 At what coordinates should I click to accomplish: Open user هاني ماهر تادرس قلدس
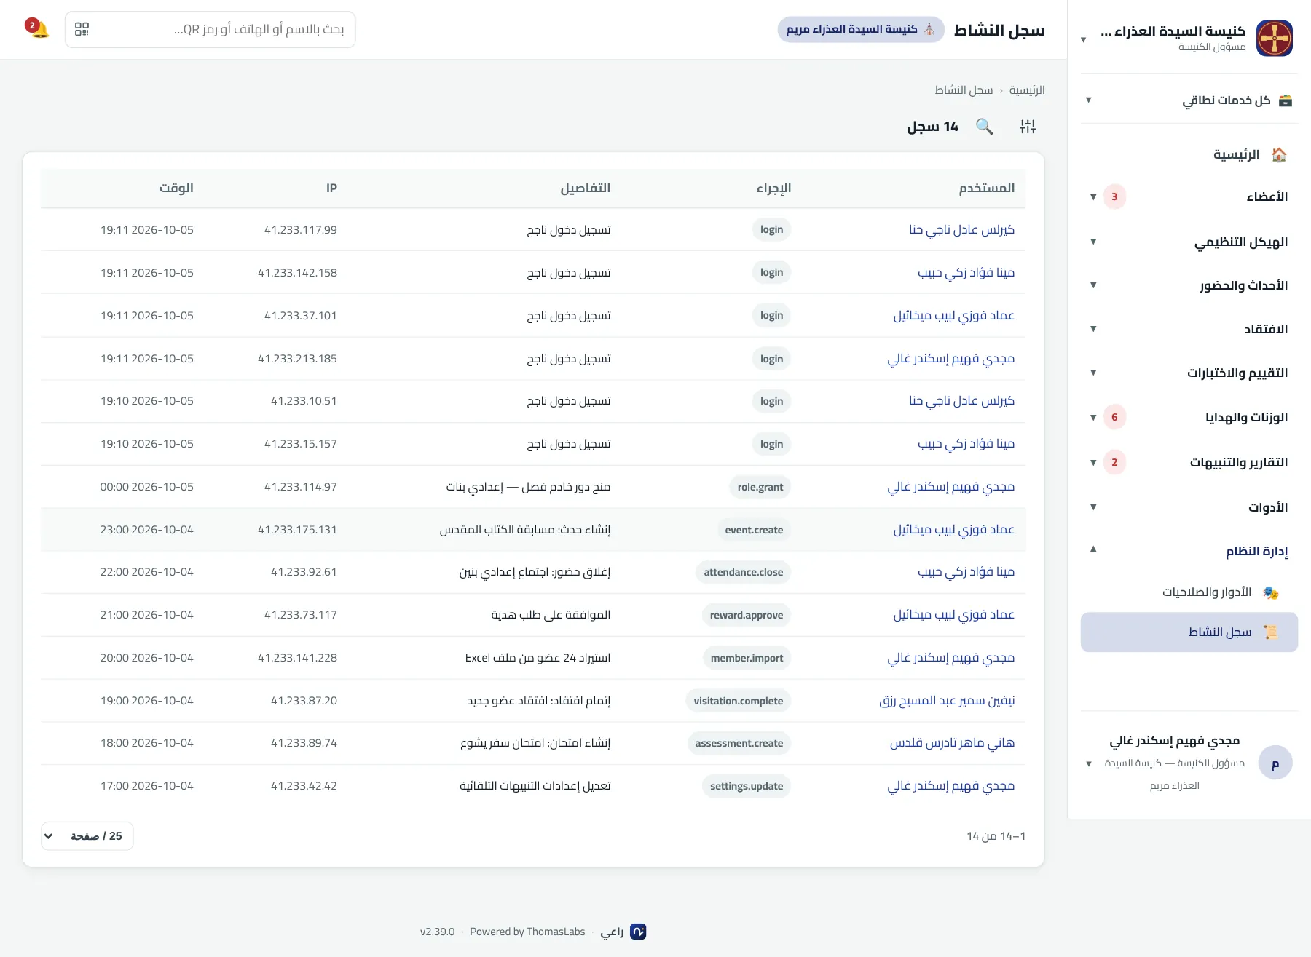pyautogui.click(x=952, y=743)
